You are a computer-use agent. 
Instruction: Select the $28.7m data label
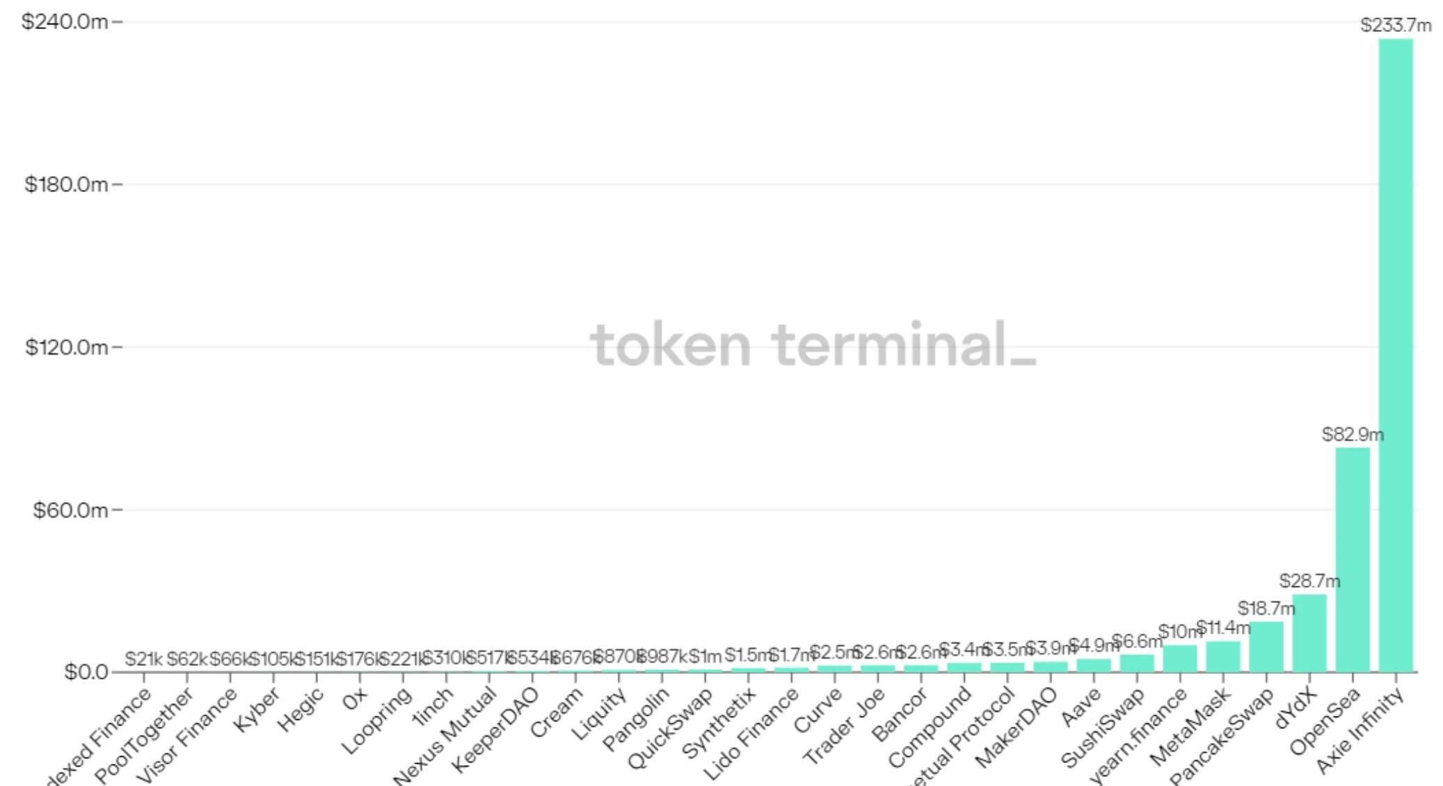[x=1309, y=581]
